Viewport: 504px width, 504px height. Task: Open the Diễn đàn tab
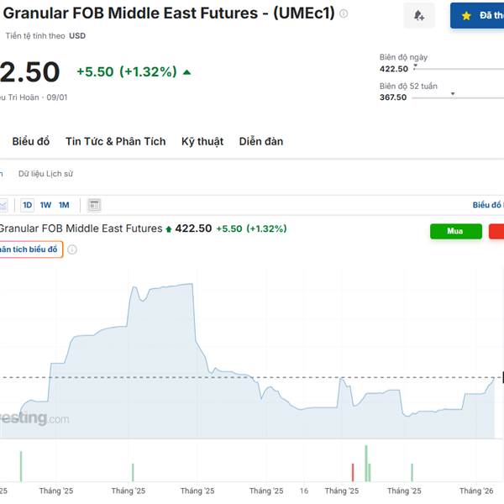click(x=261, y=141)
